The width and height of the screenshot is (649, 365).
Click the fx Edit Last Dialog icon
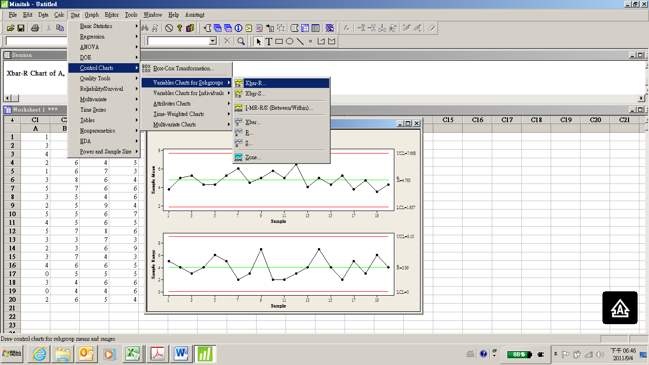pyautogui.click(x=346, y=28)
